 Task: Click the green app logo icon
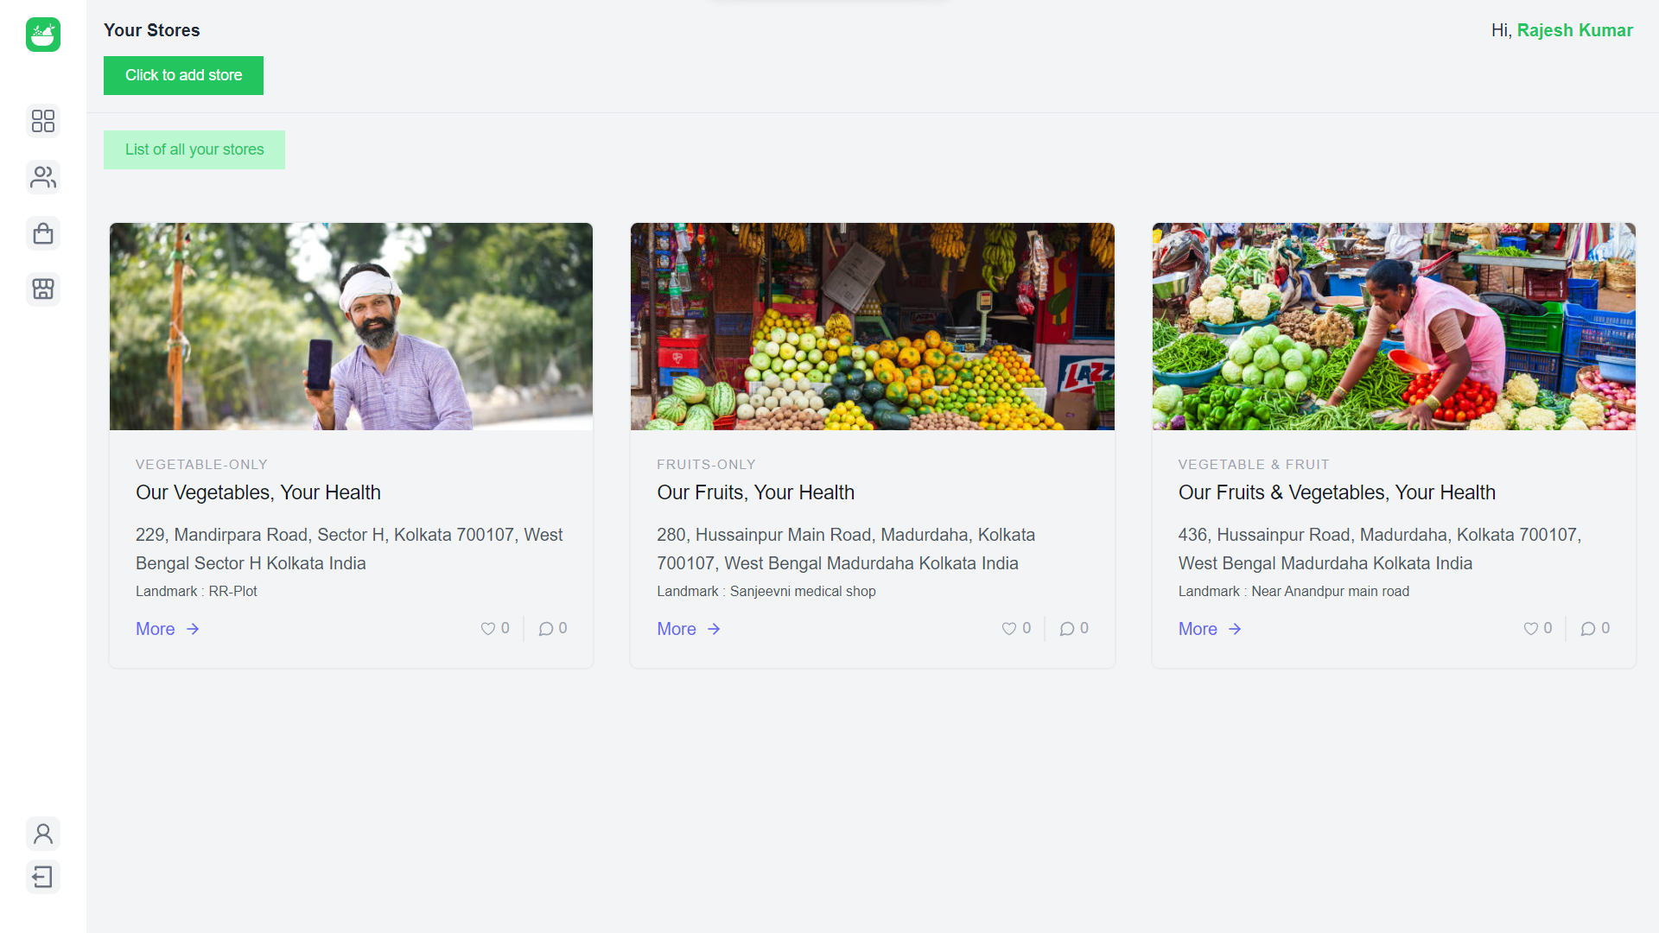click(43, 35)
